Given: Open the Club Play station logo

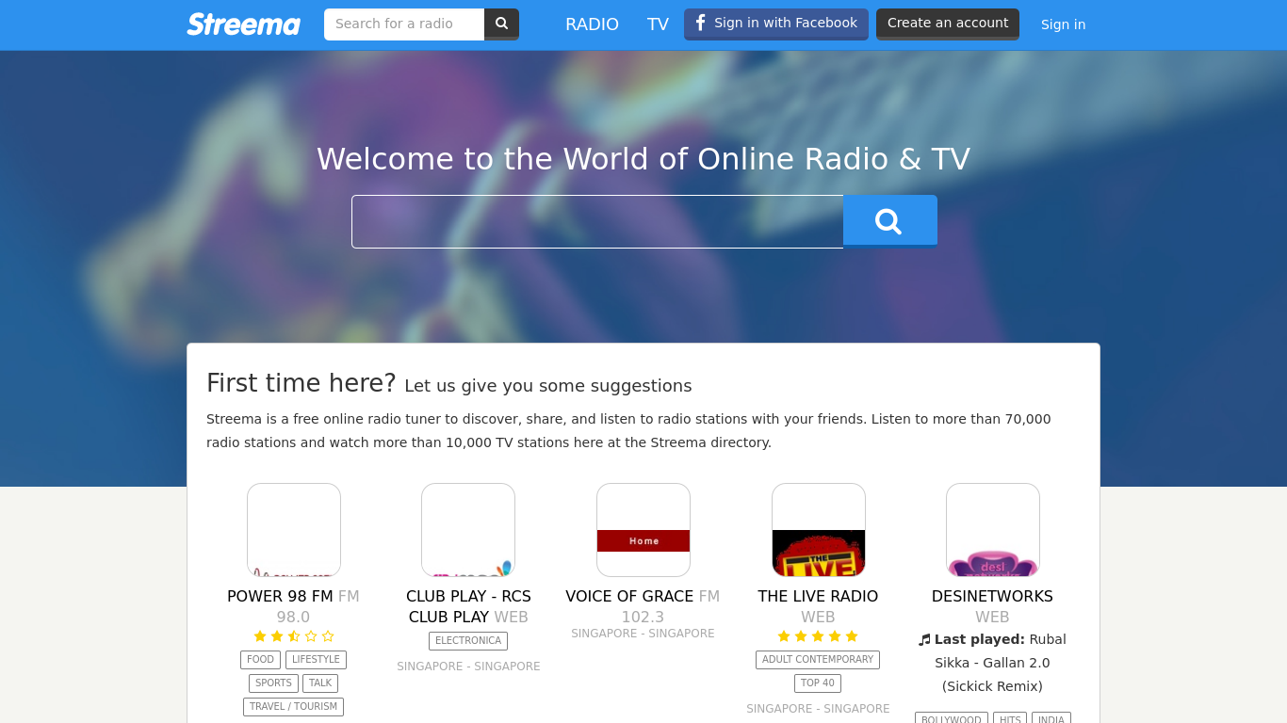Looking at the screenshot, I should (x=468, y=530).
